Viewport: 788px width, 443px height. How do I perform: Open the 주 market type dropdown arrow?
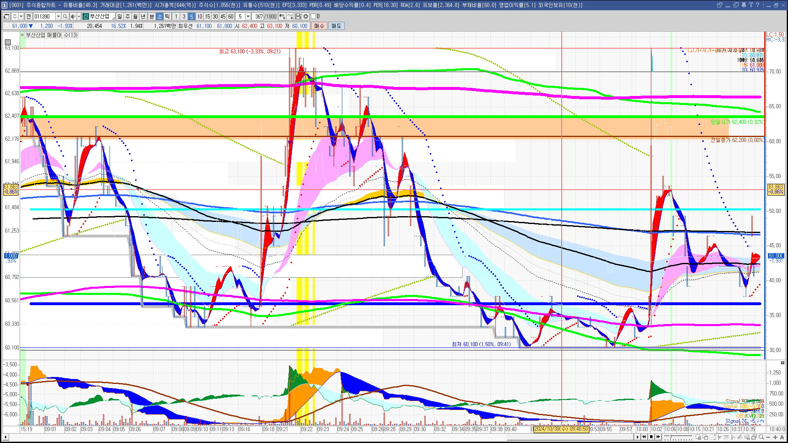[x=21, y=16]
